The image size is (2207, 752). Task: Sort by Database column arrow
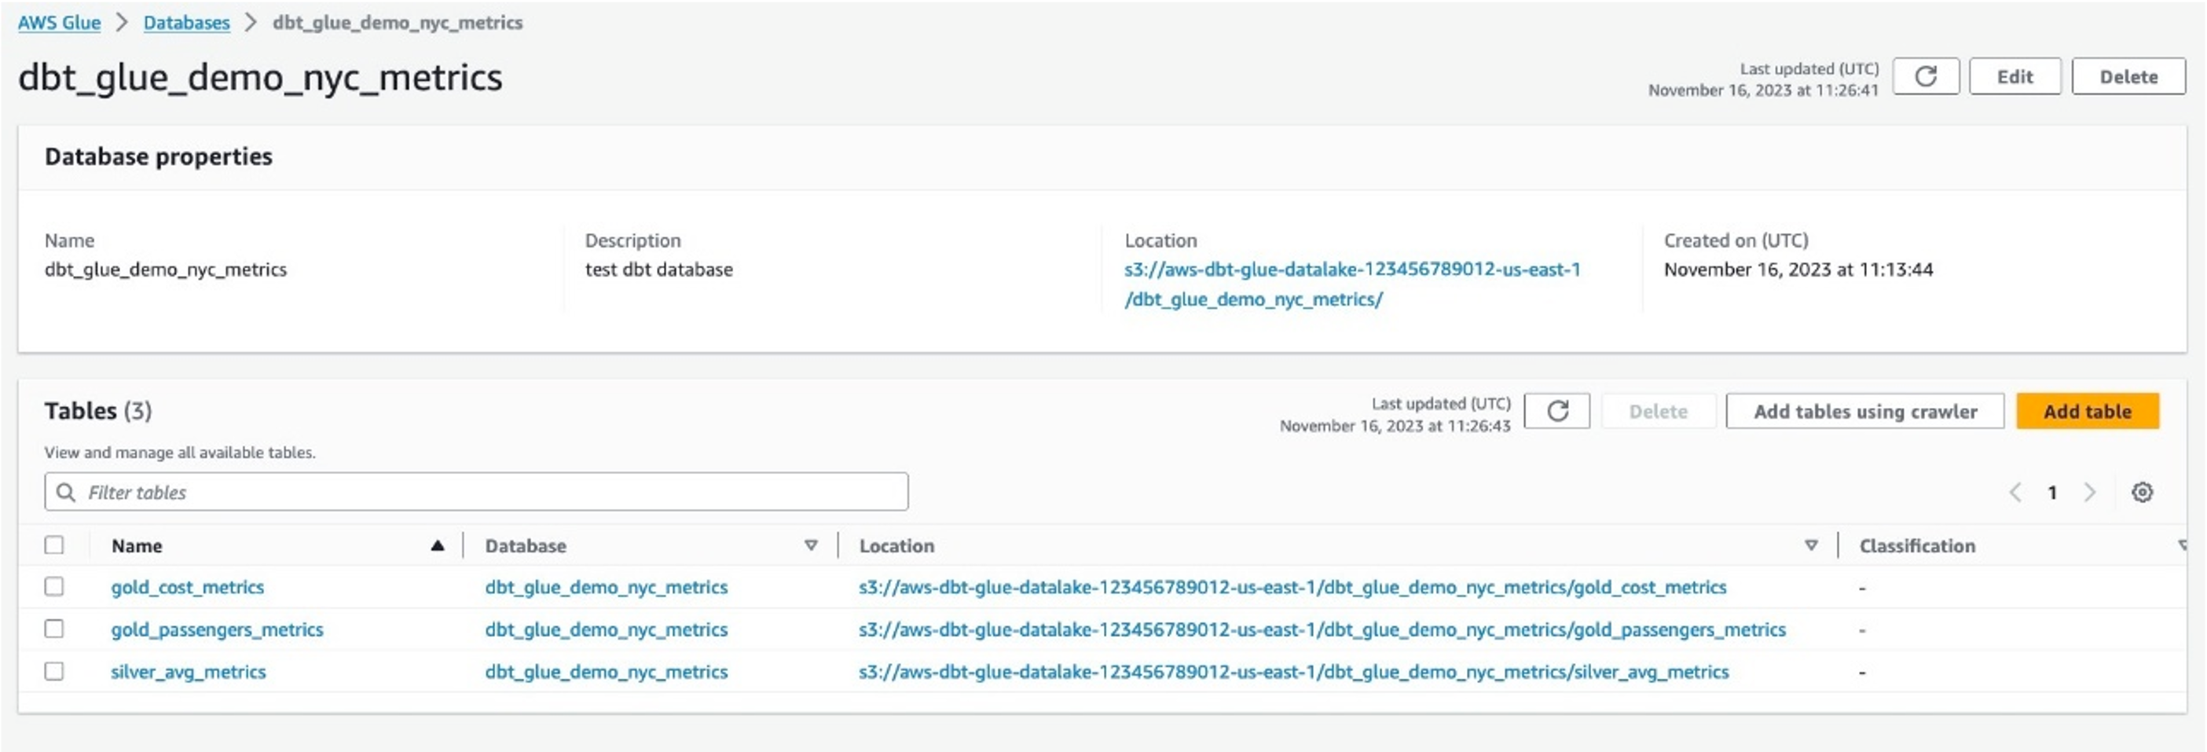(811, 545)
